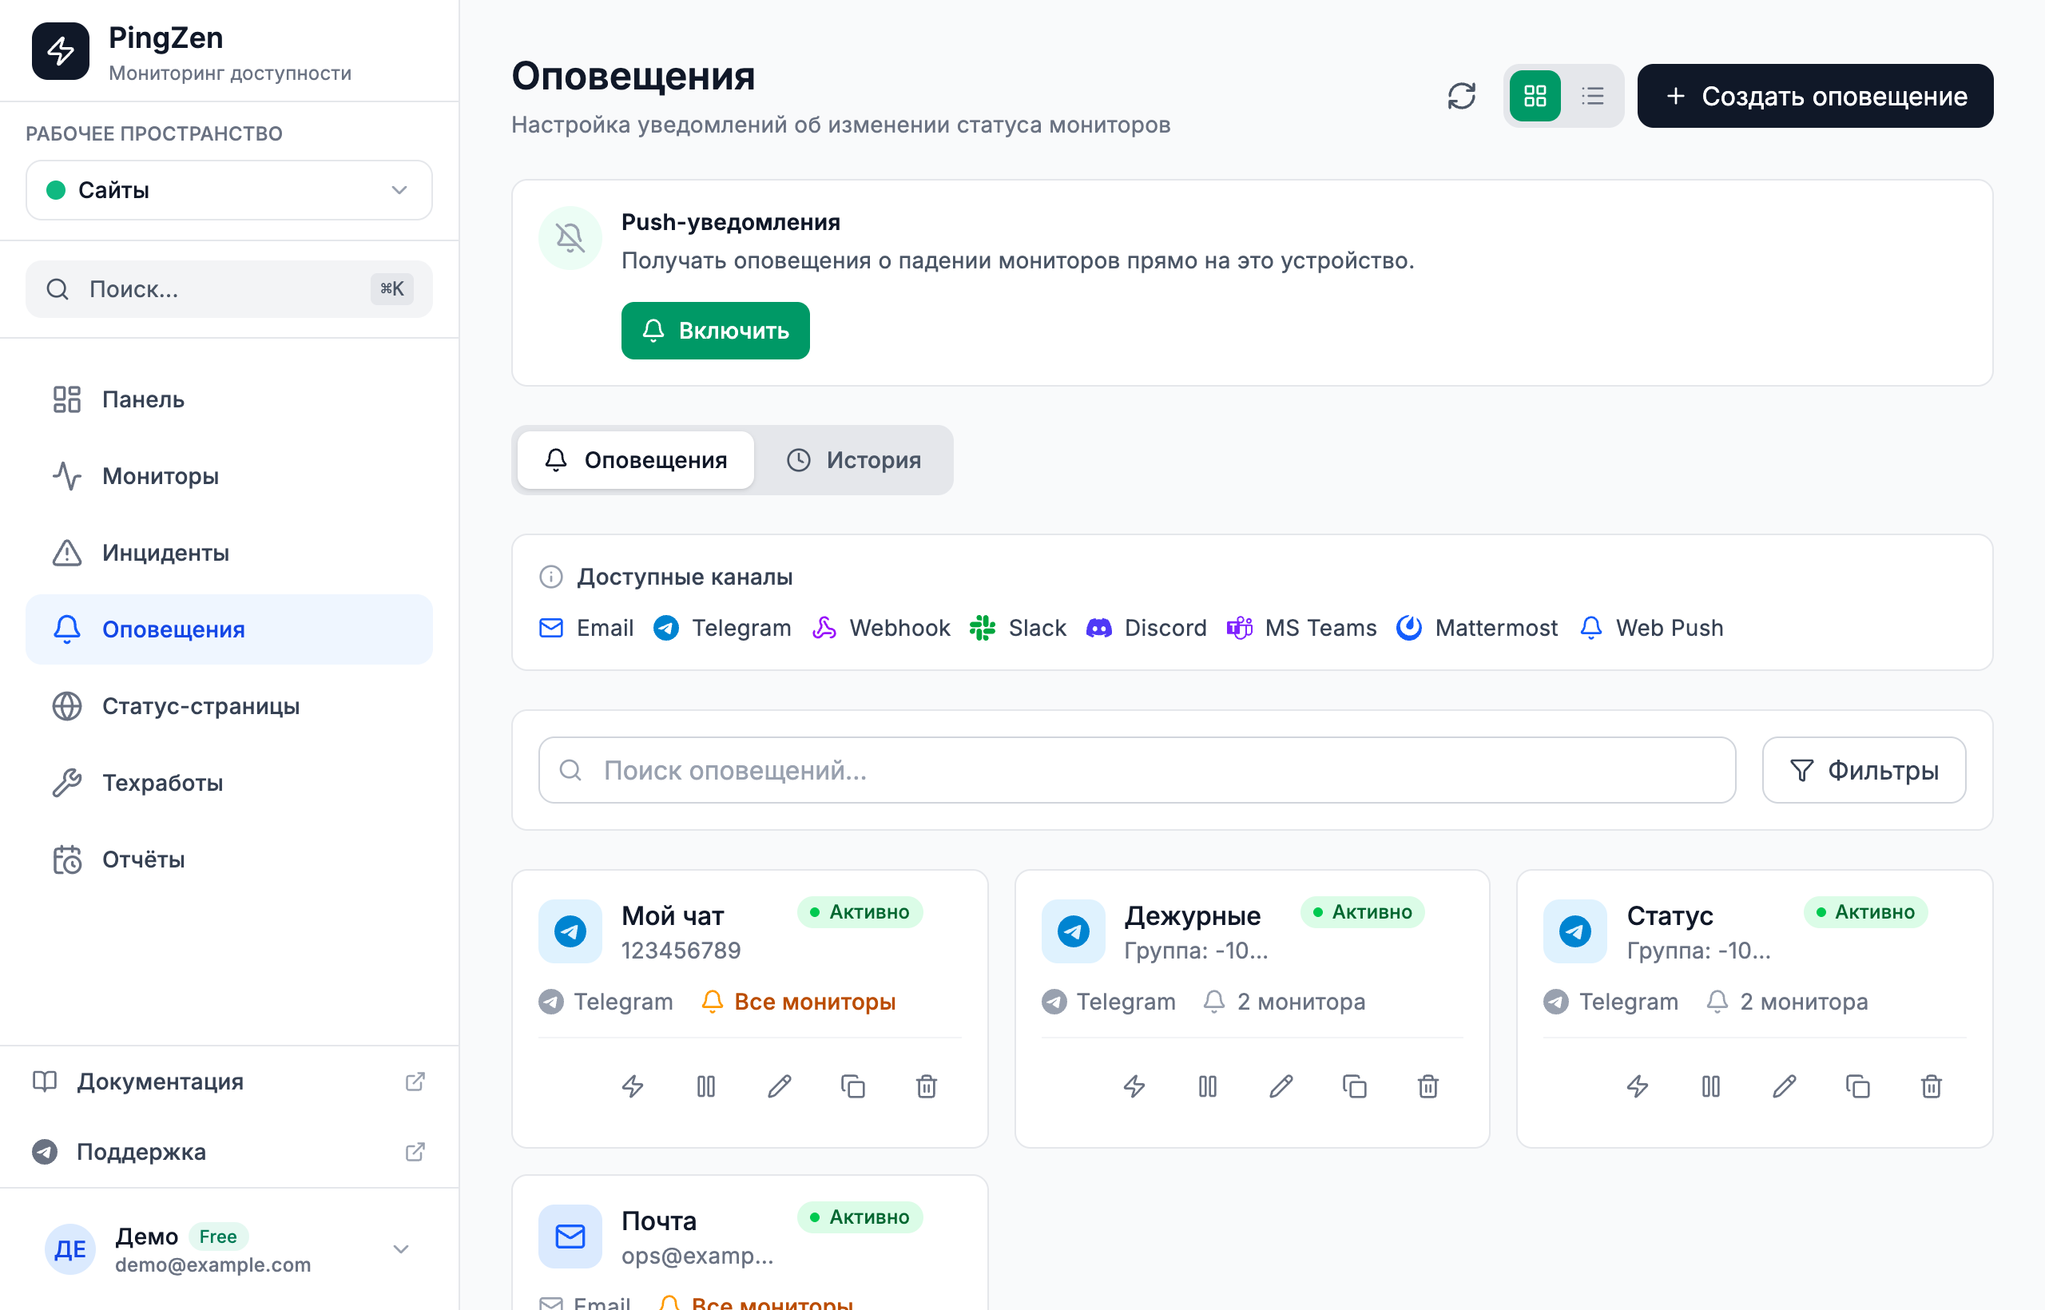Click the Статус card title

click(1670, 915)
